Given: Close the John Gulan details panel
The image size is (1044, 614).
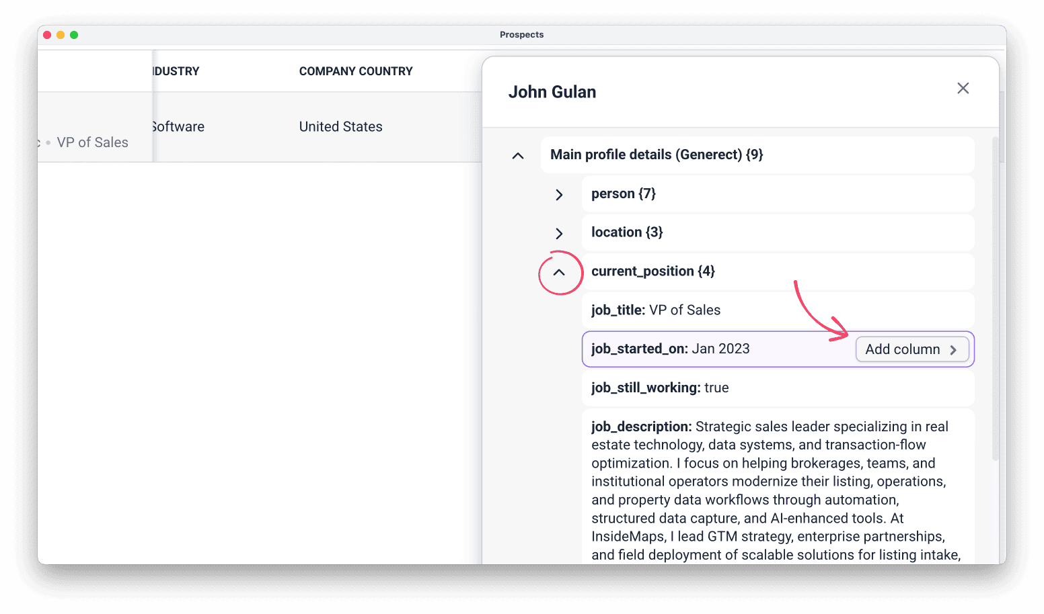Looking at the screenshot, I should 963,89.
